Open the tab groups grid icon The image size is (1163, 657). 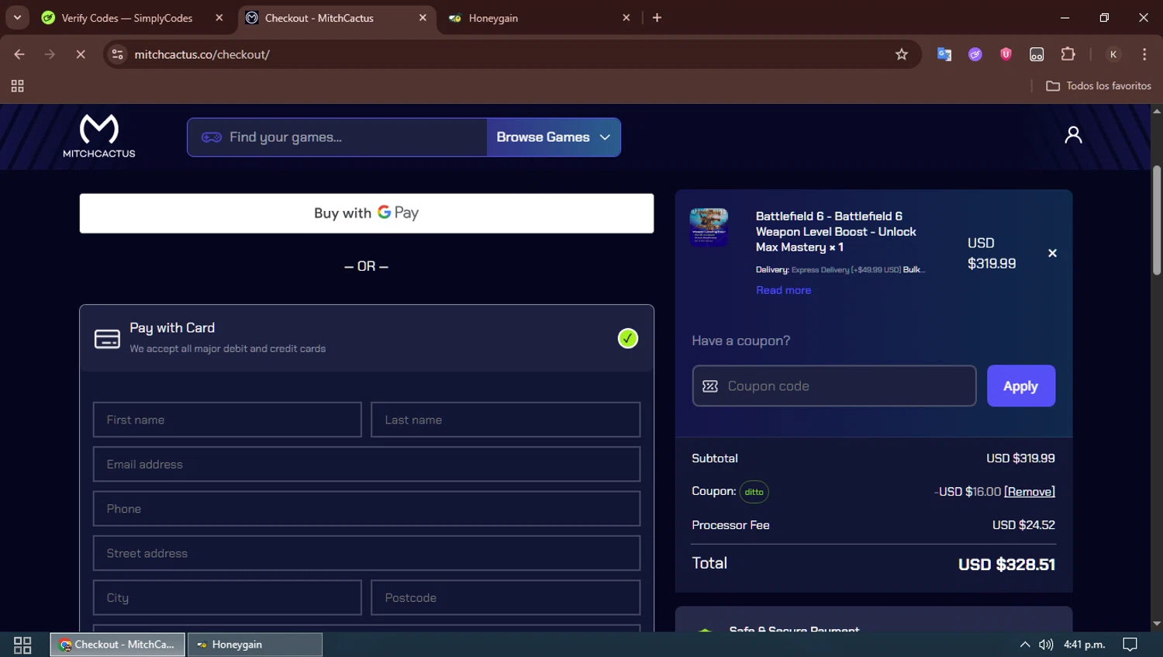[17, 86]
